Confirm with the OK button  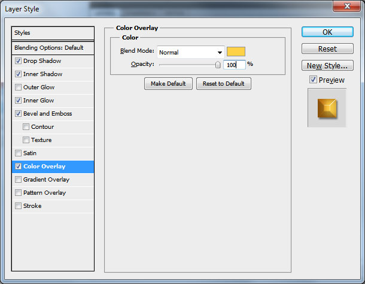point(327,32)
